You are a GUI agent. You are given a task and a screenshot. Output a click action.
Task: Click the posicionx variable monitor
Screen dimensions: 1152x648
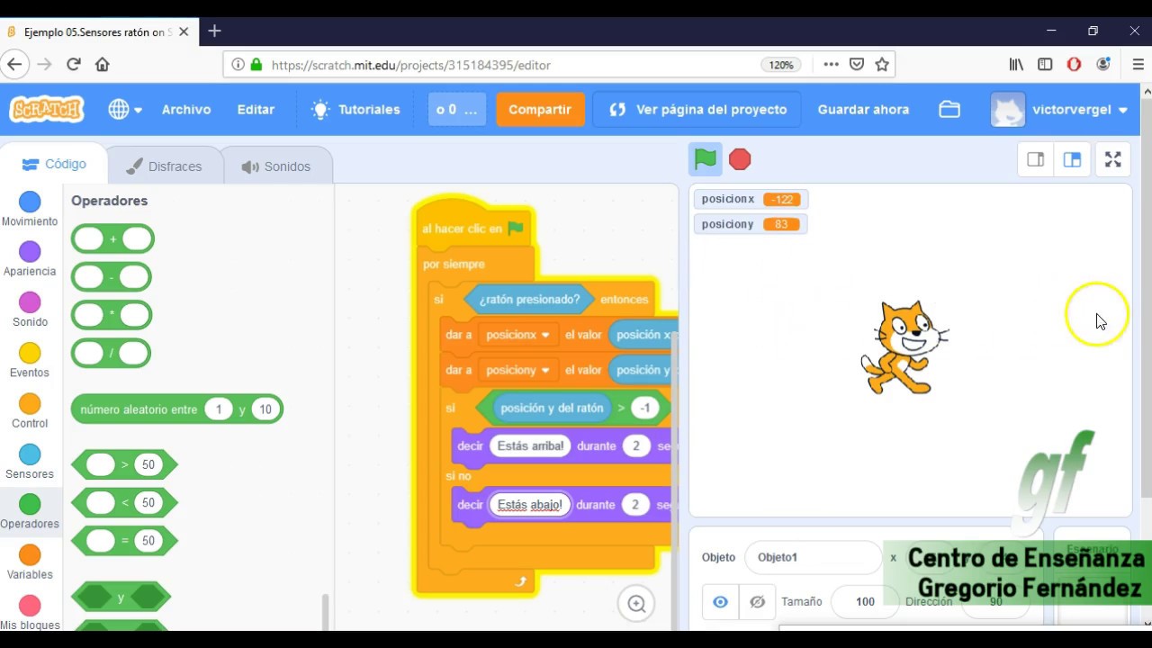(751, 199)
